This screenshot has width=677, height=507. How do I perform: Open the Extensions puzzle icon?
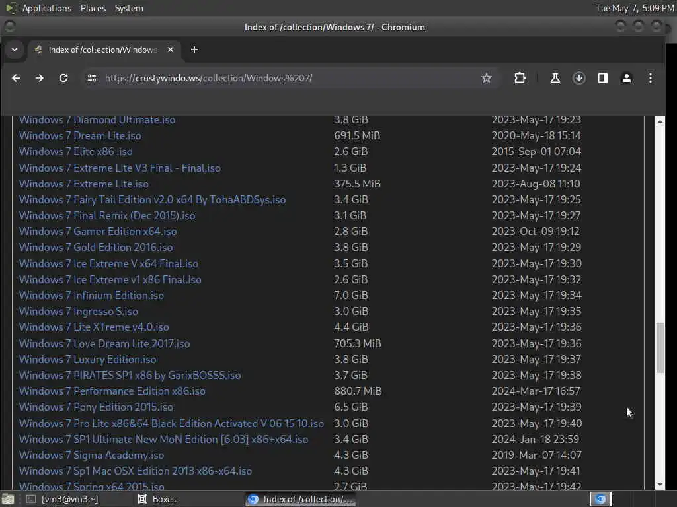[520, 78]
